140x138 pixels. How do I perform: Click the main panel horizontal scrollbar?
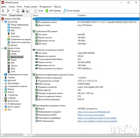86,135
